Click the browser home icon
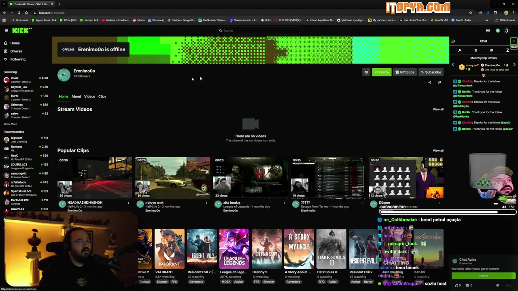Screen dimensions: 518x291 click(26, 13)
